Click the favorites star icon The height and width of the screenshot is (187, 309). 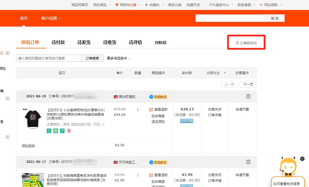[x=146, y=5]
